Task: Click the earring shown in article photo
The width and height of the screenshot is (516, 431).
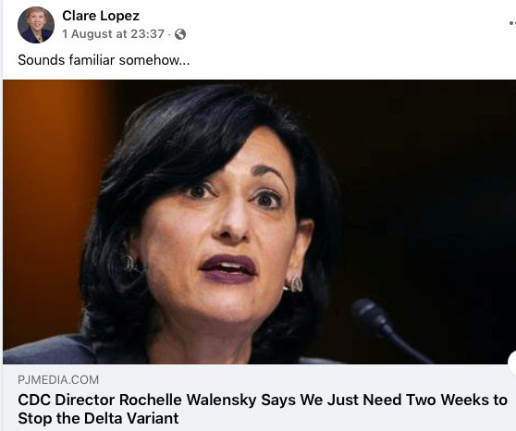Action: point(295,284)
